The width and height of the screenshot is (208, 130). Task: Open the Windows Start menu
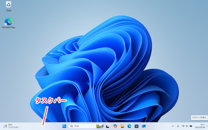[64, 126]
